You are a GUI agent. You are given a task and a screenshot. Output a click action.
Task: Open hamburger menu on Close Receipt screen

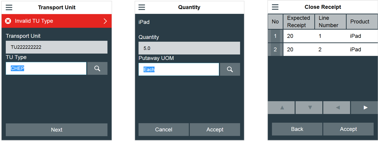tap(275, 7)
